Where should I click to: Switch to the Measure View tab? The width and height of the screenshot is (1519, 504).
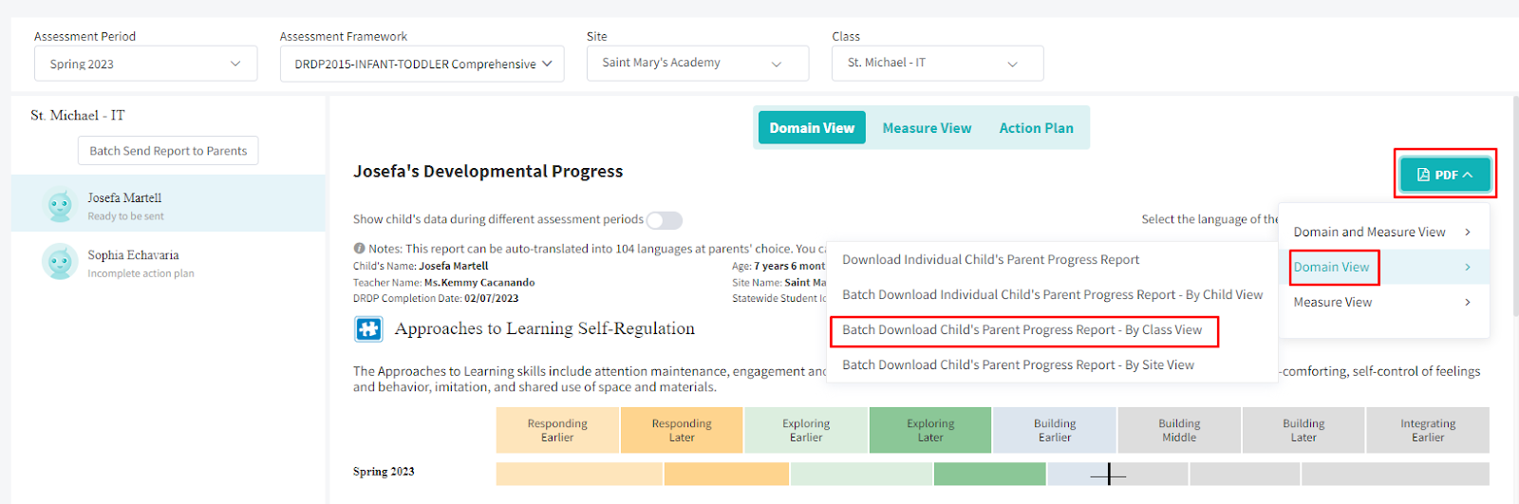coord(927,128)
